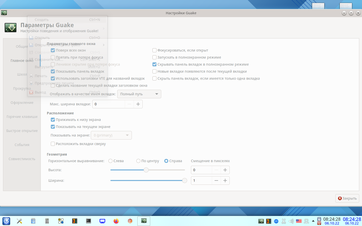The height and width of the screenshot is (226, 362).
Task: Open the 'Оформление' tab
Action: [22, 103]
